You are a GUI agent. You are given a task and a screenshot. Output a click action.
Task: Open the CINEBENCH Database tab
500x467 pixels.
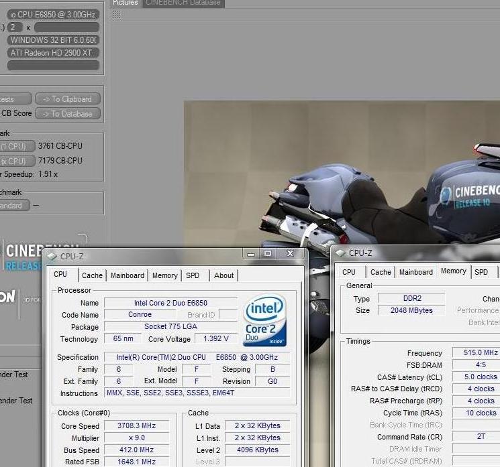point(183,3)
